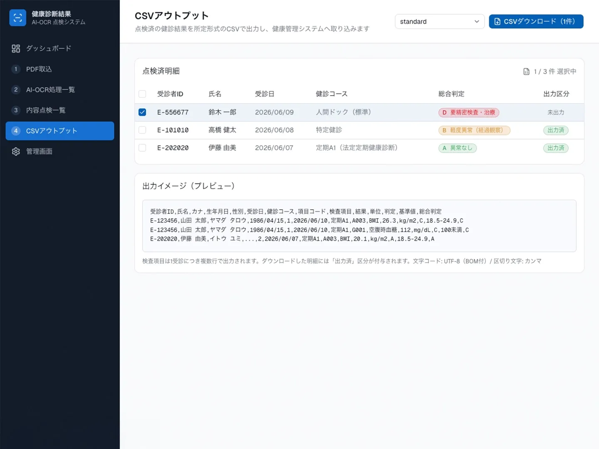Click the ID cell E-101010

coord(173,130)
